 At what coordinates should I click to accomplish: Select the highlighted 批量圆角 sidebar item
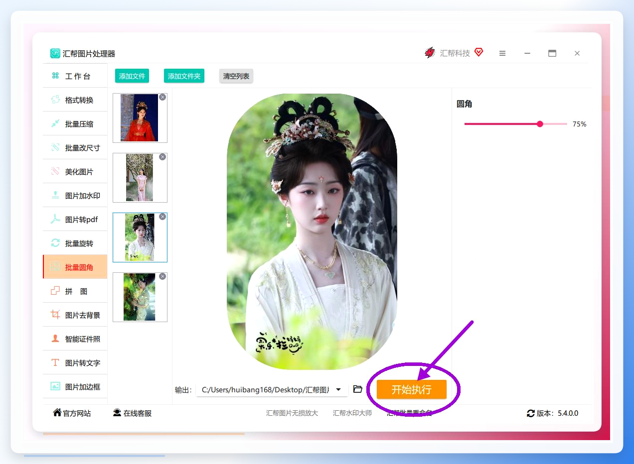pos(75,267)
